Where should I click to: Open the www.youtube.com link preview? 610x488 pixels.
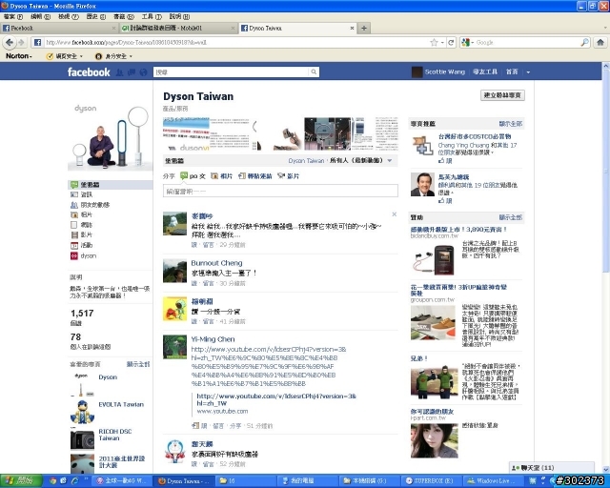(x=222, y=411)
